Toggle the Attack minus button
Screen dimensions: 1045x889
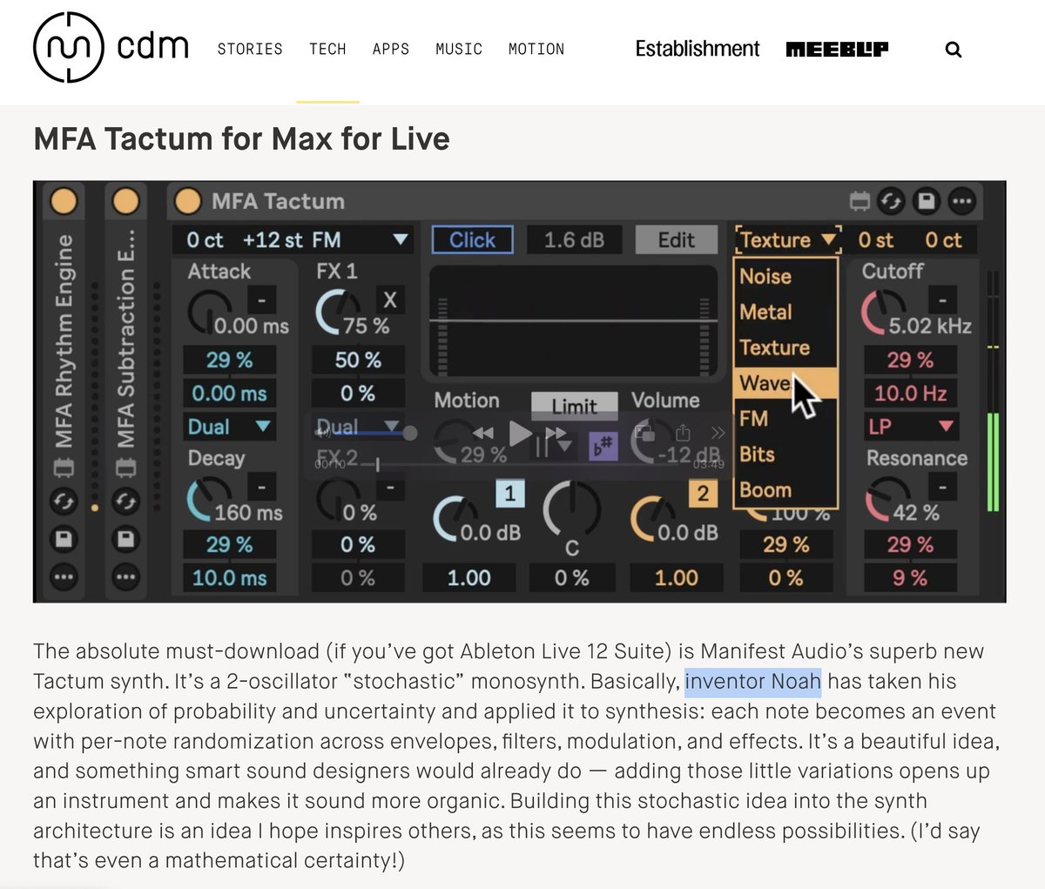point(261,300)
